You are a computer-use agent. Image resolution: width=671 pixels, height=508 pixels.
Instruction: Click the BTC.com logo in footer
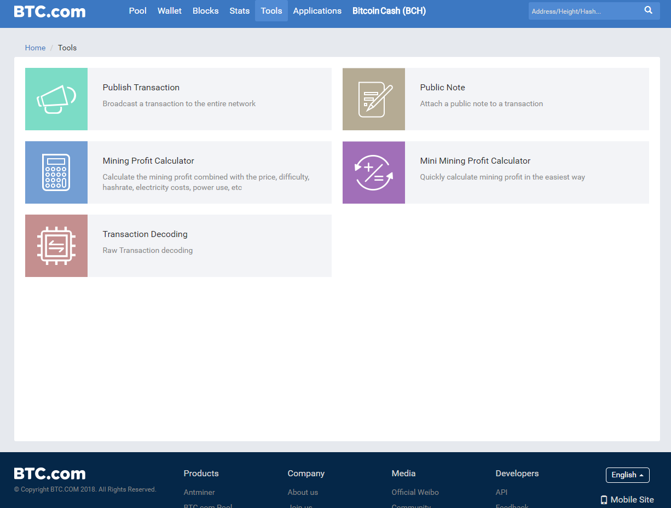coord(50,474)
